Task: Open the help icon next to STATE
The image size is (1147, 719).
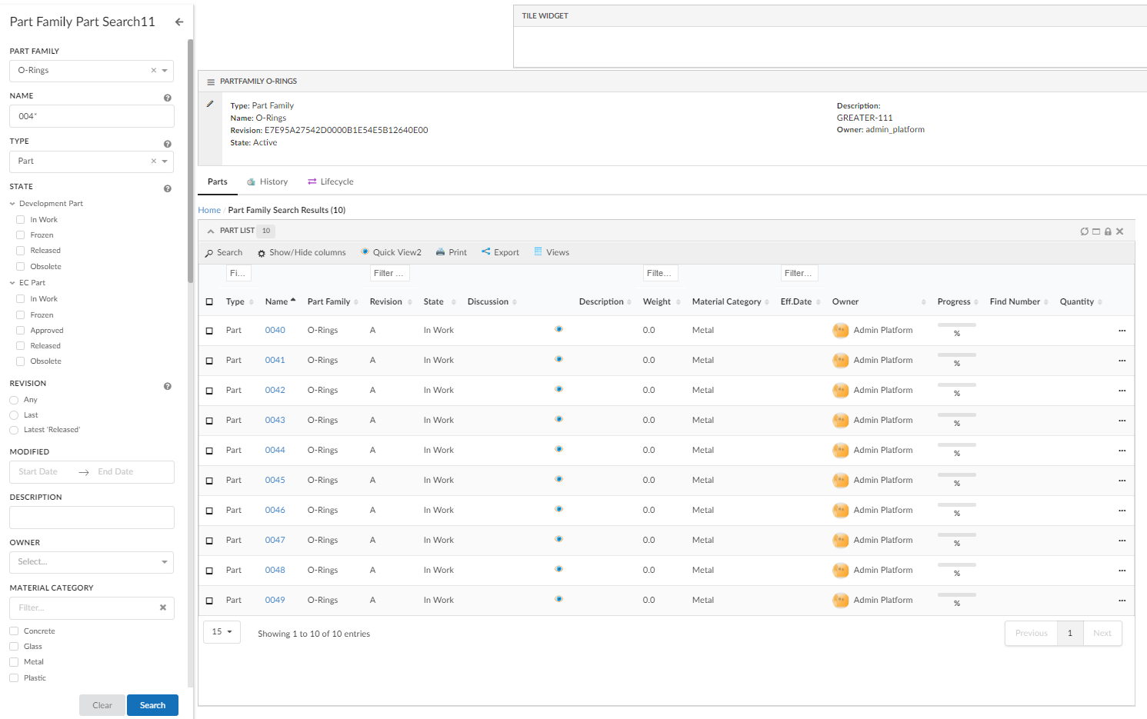Action: [167, 188]
